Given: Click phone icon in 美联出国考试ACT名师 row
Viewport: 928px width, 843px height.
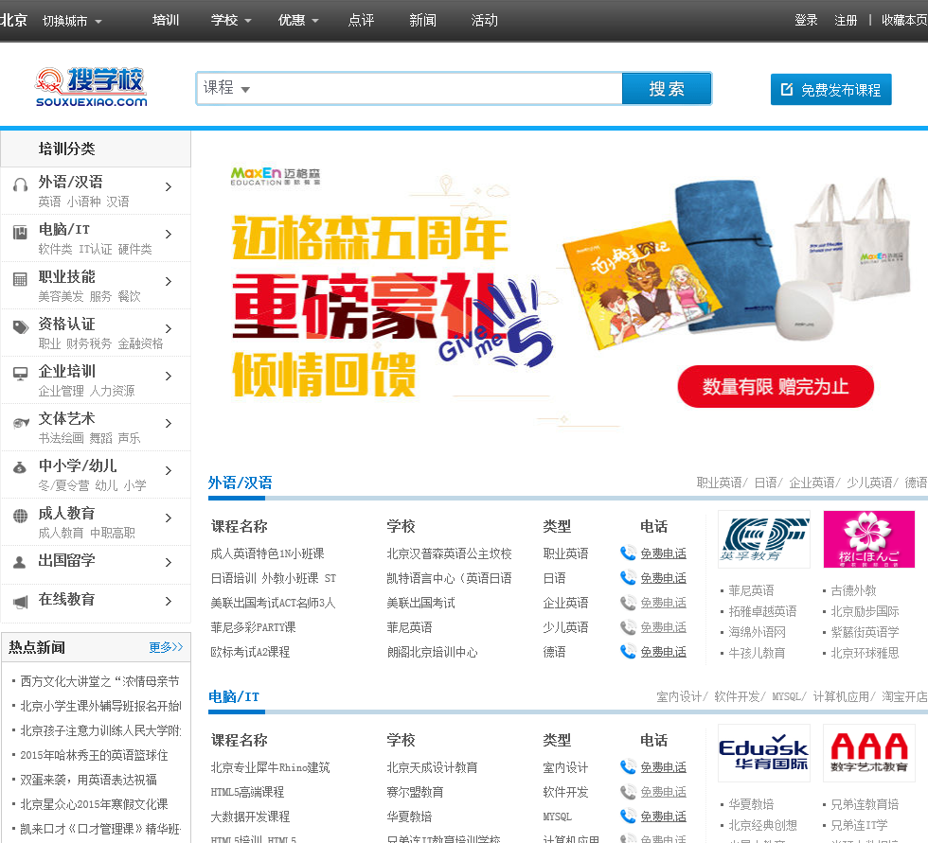Looking at the screenshot, I should [628, 603].
